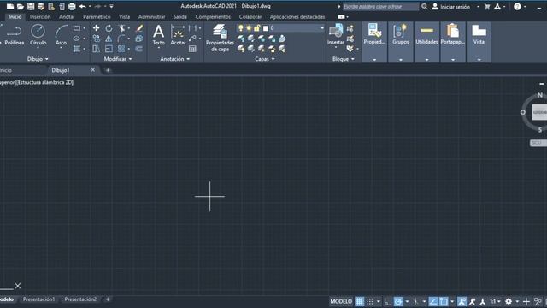The image size is (547, 308).
Task: Toggle layer lock padlock icon
Action: (x=257, y=28)
